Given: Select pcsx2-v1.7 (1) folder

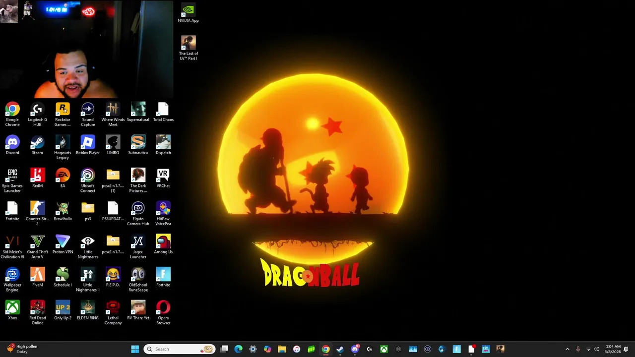Looking at the screenshot, I should pyautogui.click(x=113, y=180).
